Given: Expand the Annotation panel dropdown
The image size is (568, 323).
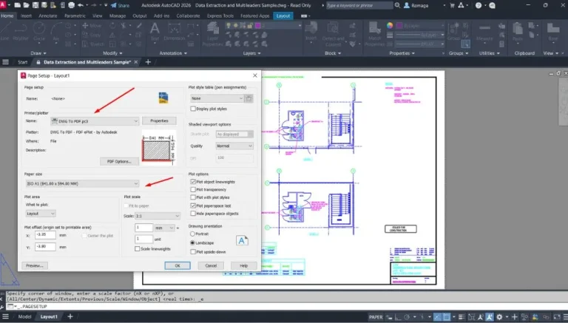Looking at the screenshot, I should click(x=173, y=53).
